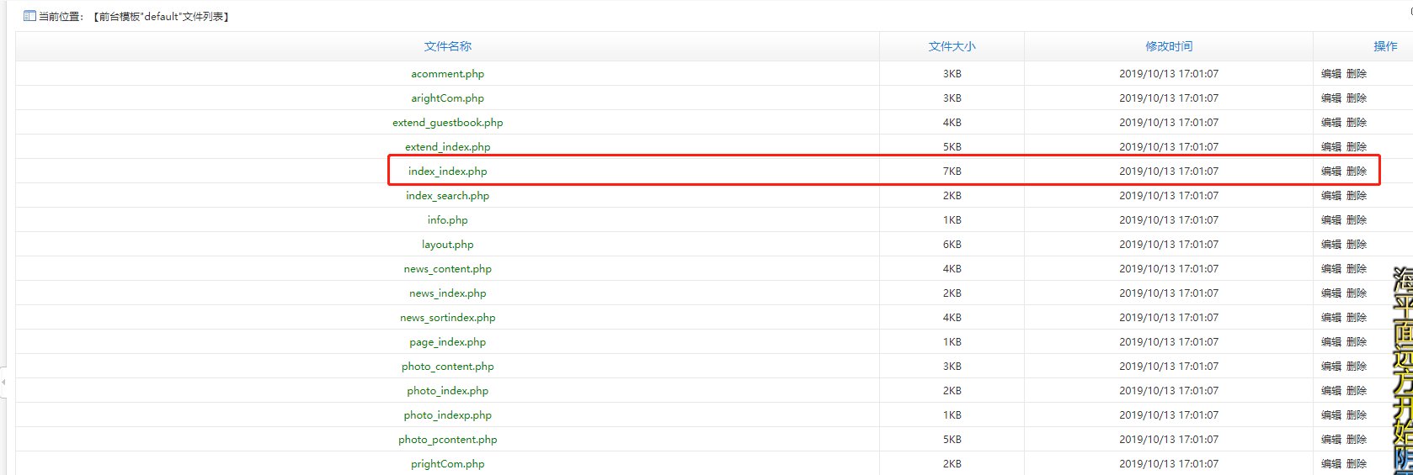Open extend_index.php file
Image resolution: width=1413 pixels, height=475 pixels.
(x=447, y=147)
